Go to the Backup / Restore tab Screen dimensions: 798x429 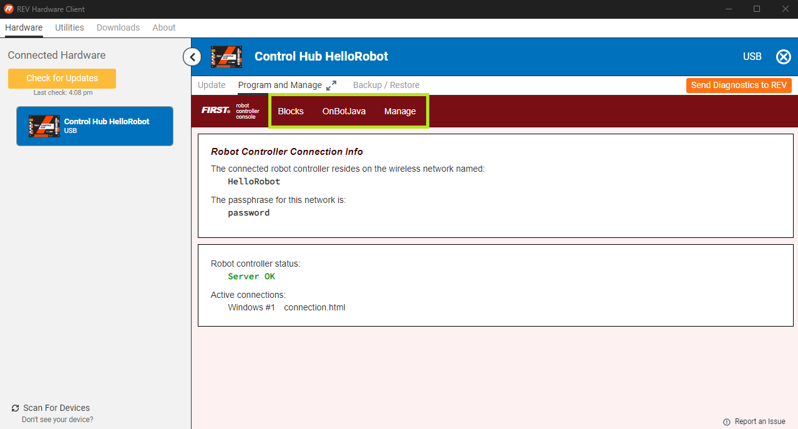386,85
